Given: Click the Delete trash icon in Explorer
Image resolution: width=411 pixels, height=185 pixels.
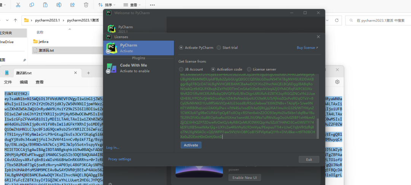Looking at the screenshot, I should pyautogui.click(x=86, y=5).
